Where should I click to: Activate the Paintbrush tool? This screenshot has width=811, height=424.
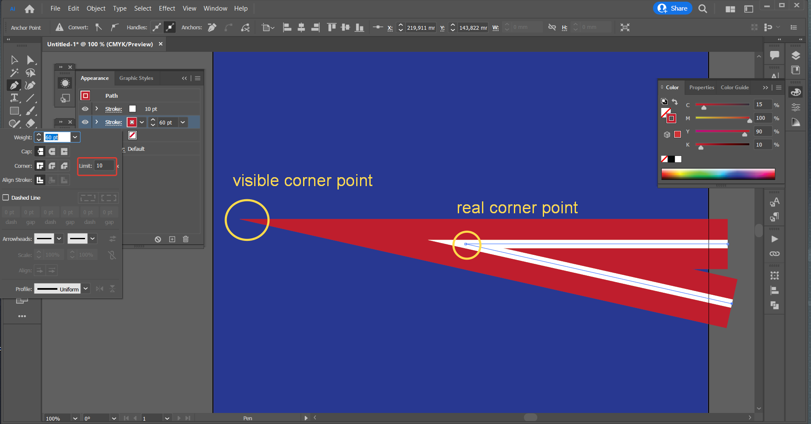tap(30, 111)
